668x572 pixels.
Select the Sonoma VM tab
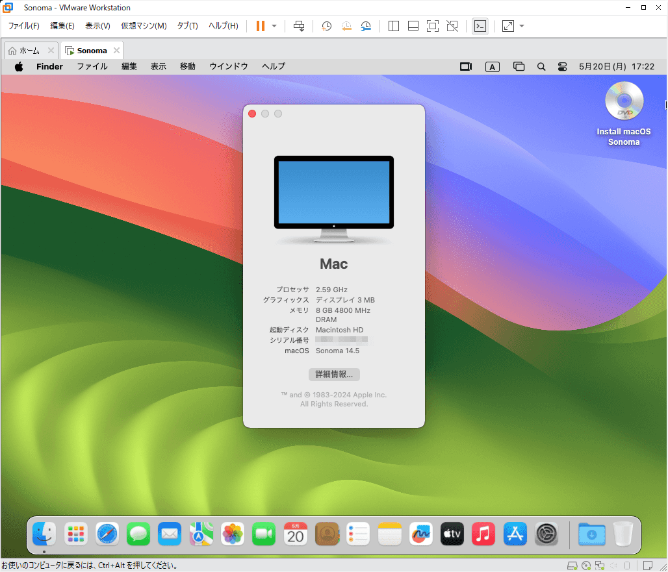[x=92, y=51]
